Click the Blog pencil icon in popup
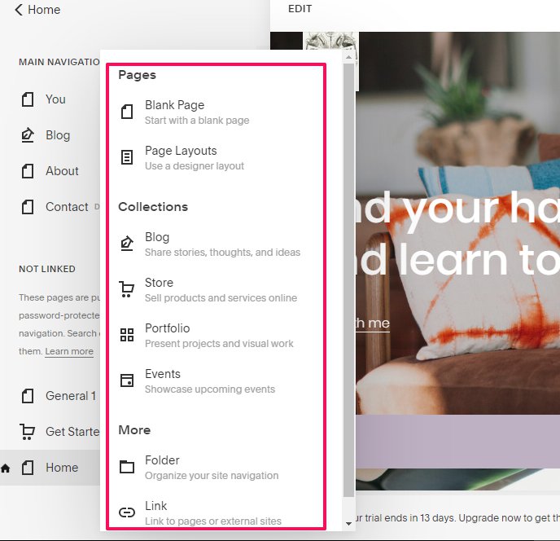Viewport: 560px width, 541px height. pyautogui.click(x=127, y=244)
